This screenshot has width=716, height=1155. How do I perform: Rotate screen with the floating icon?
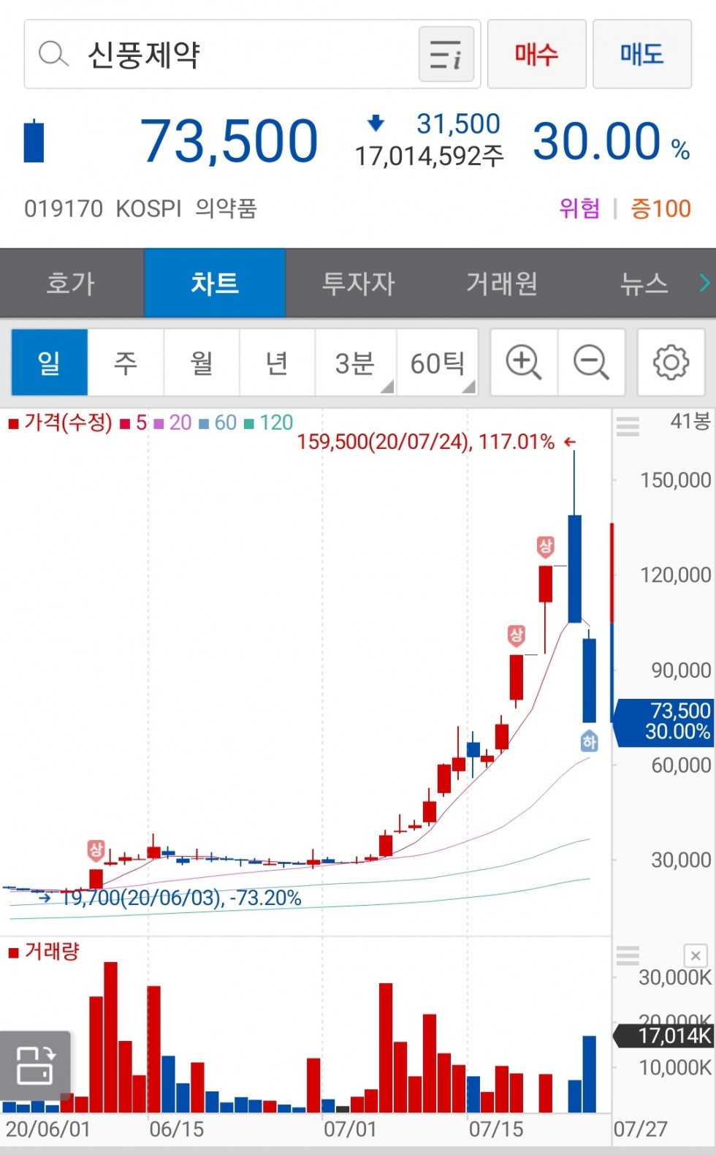35,1064
